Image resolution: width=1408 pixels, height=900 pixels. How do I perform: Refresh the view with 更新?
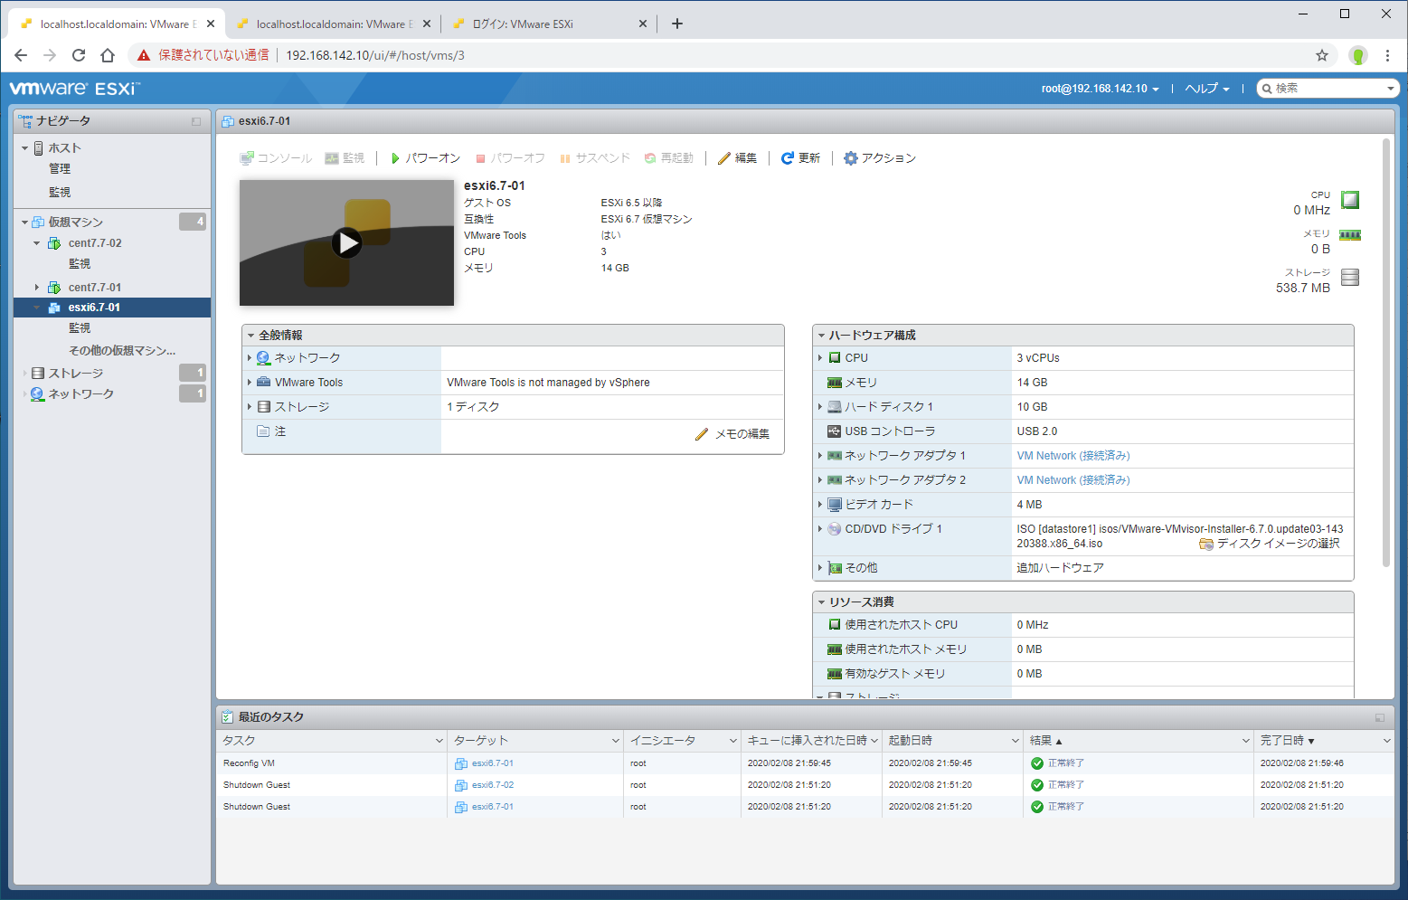[800, 158]
